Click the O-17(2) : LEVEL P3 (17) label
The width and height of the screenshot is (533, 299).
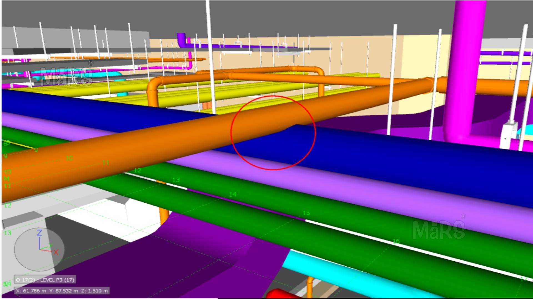click(45, 280)
